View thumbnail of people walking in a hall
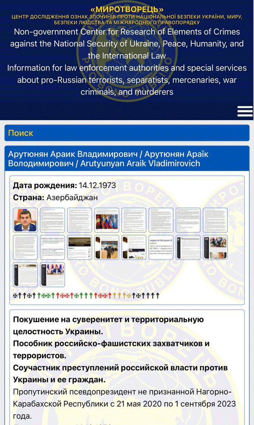This screenshot has width=254, height=425. coord(107,247)
